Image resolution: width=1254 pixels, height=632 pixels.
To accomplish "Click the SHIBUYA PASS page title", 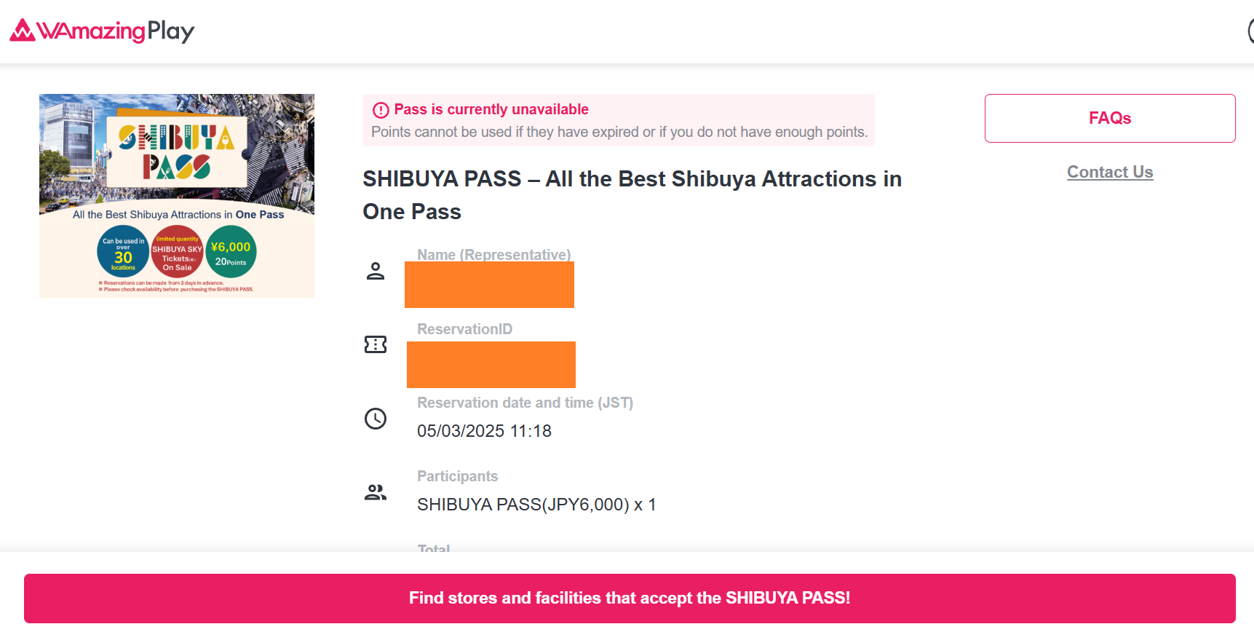I will (x=632, y=195).
